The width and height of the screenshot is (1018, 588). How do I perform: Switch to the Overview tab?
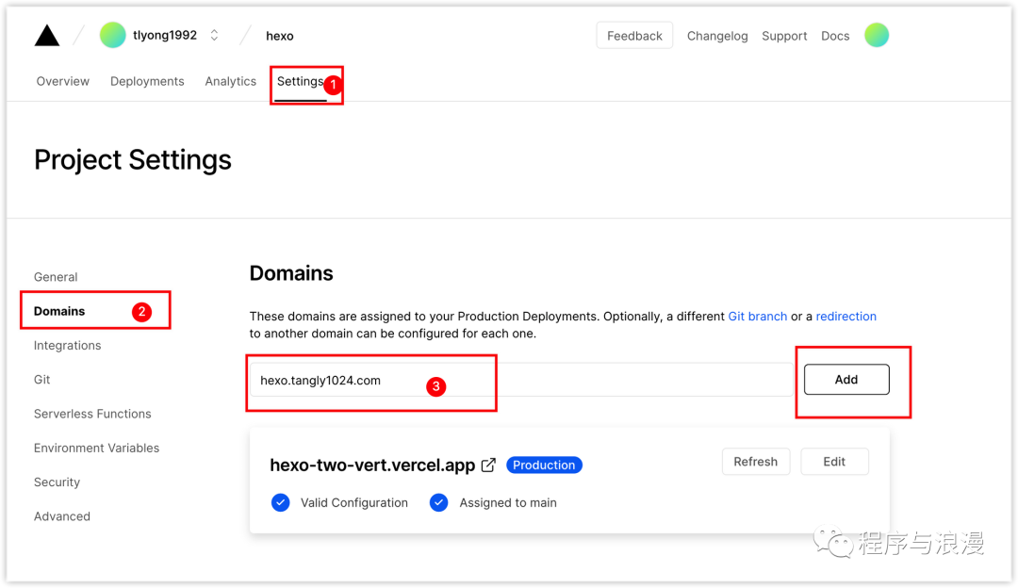pos(63,81)
